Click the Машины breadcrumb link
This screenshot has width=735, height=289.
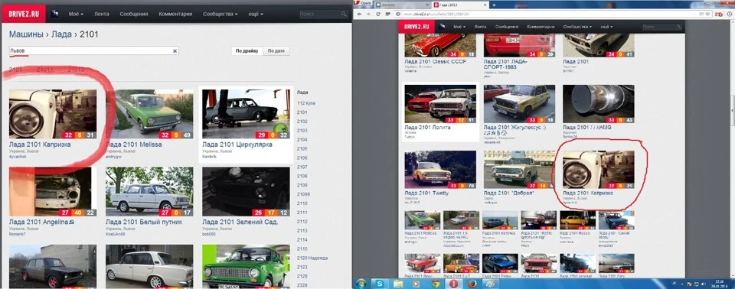click(x=26, y=34)
